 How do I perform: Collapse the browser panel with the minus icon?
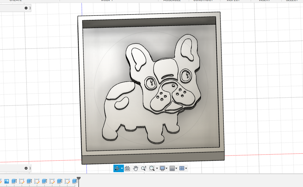click(26, 8)
